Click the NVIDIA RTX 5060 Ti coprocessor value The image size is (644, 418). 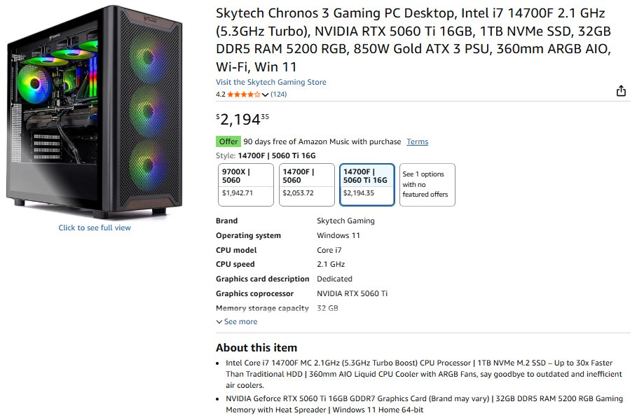click(x=352, y=293)
